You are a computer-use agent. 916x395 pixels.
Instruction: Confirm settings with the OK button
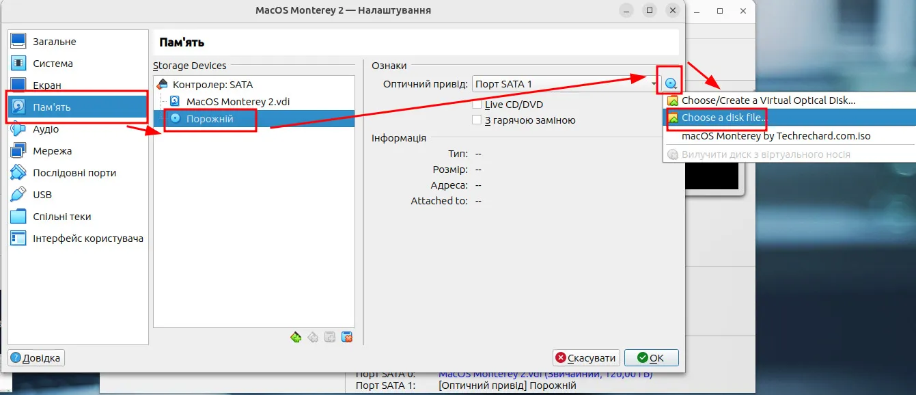click(652, 358)
